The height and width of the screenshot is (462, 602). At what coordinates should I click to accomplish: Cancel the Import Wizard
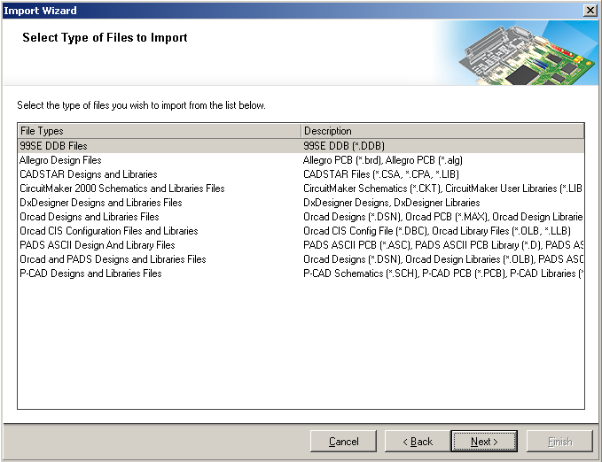point(343,442)
